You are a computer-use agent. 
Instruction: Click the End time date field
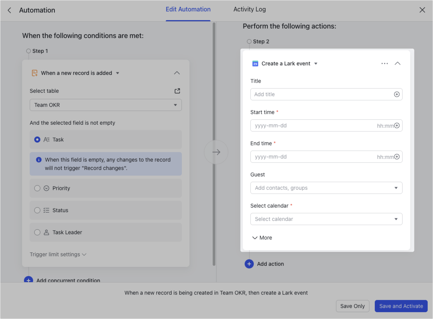[x=326, y=157]
